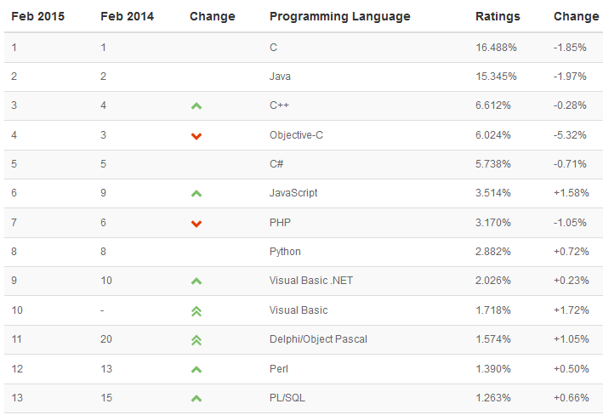603x415 pixels.
Task: Click the 5.738% rating value
Action: point(493,164)
